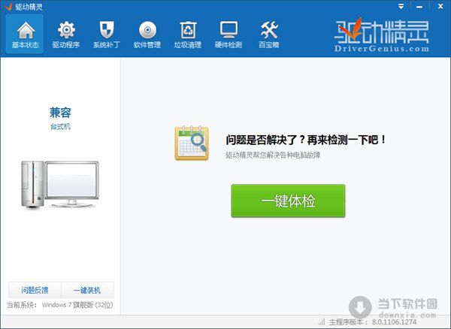Click the 驱动精灵 title bar app icon

click(x=8, y=7)
